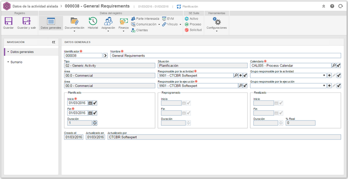Expand Documentación dropdown arrow

tap(75, 31)
